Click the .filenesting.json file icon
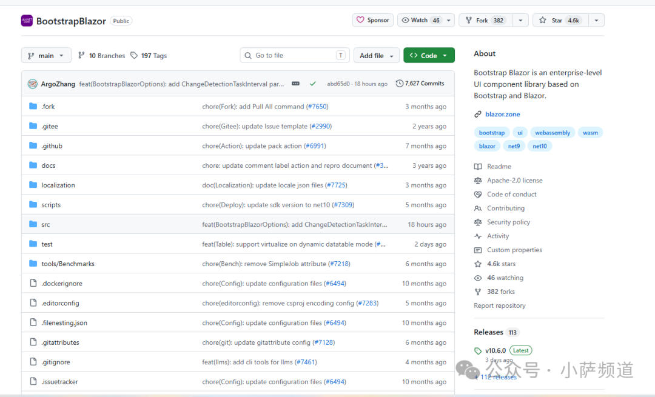The height and width of the screenshot is (397, 655). pos(33,322)
